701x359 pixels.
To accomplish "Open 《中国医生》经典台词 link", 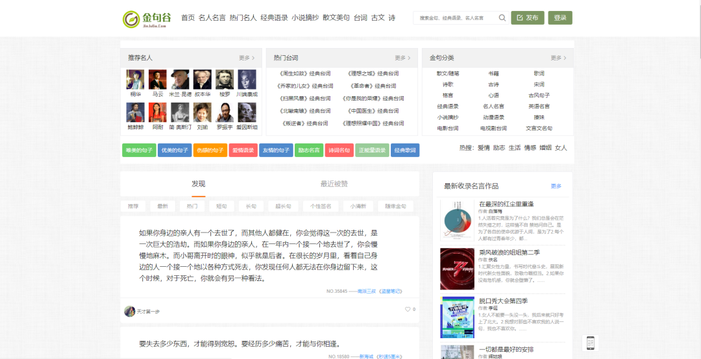I will 373,111.
